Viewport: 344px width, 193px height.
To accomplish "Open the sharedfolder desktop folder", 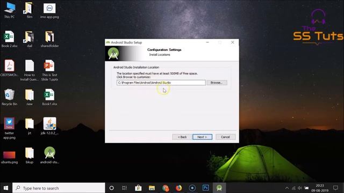I will coord(49,39).
